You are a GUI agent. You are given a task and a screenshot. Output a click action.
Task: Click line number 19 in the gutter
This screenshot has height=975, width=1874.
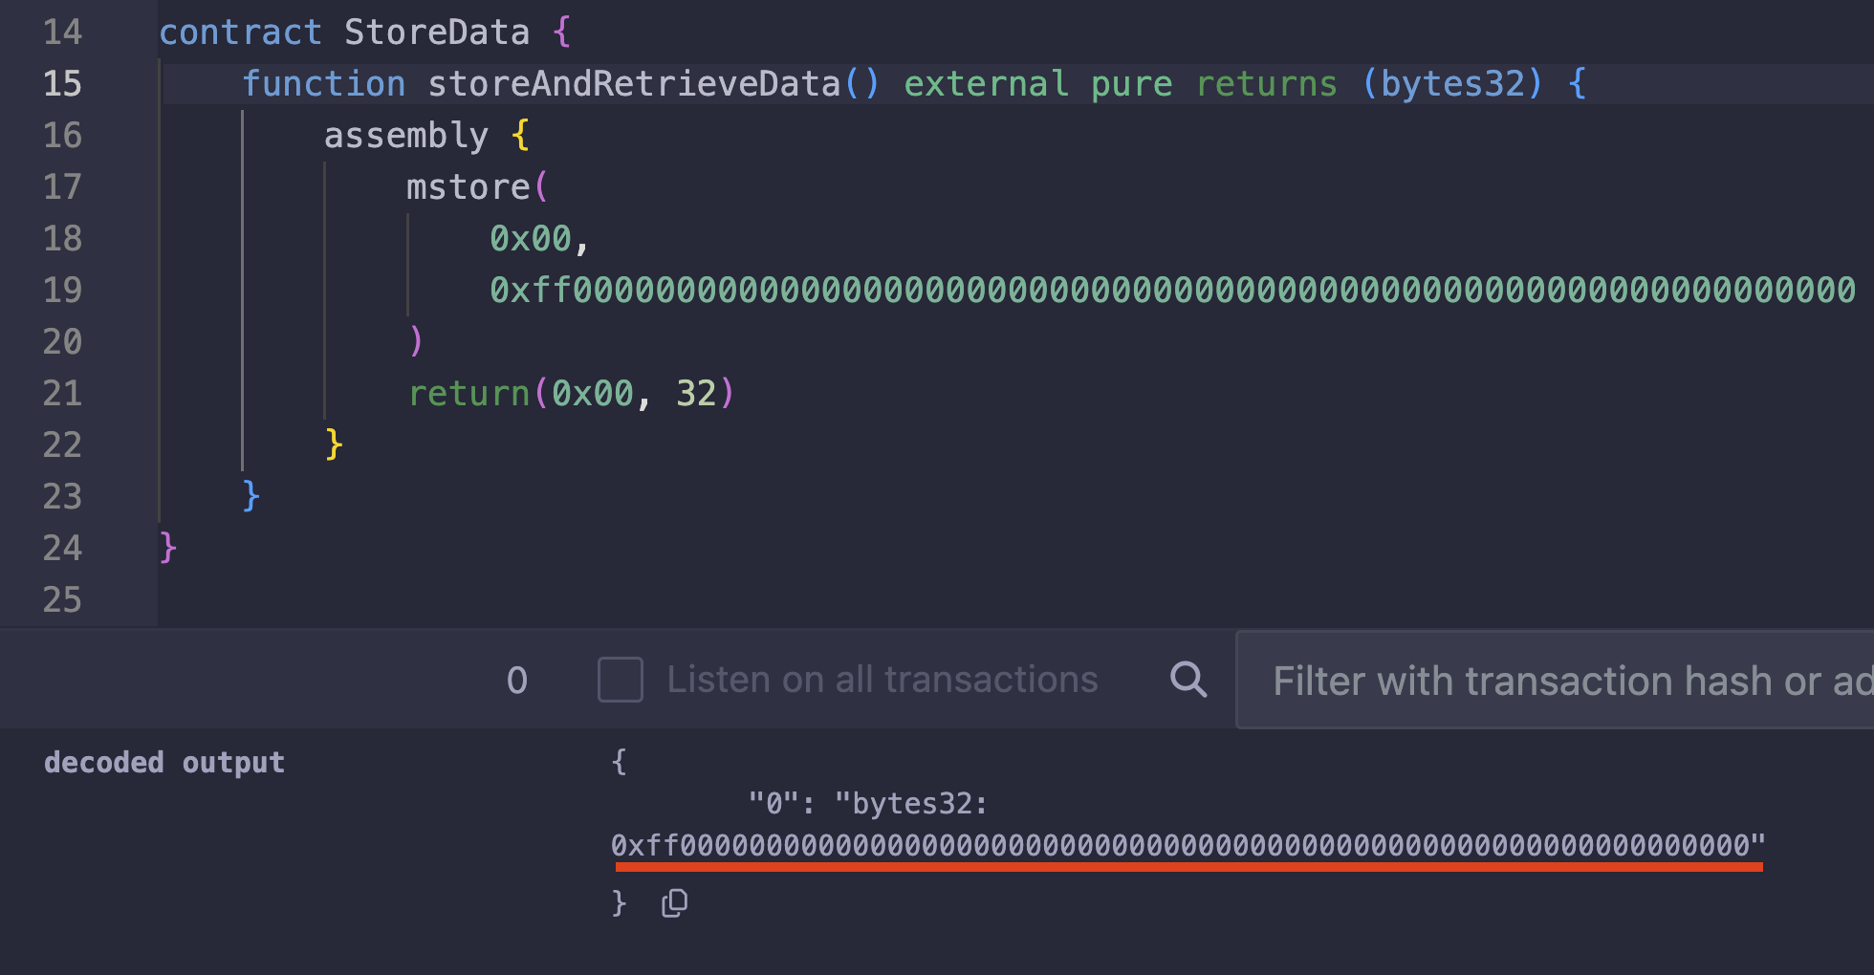pos(61,290)
